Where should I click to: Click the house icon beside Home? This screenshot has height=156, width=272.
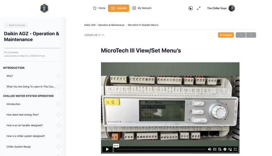95,8
